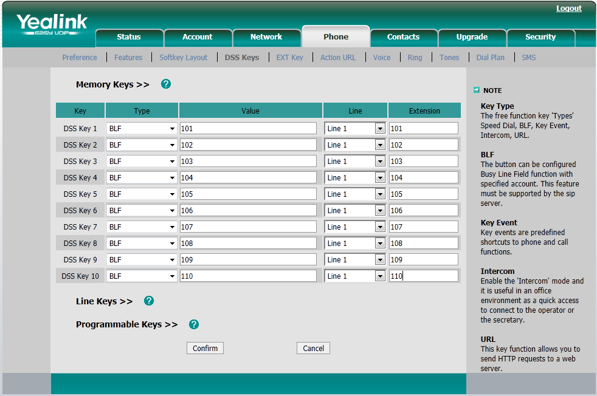The height and width of the screenshot is (396, 597).
Task: Switch to the Network tab
Action: (x=266, y=37)
